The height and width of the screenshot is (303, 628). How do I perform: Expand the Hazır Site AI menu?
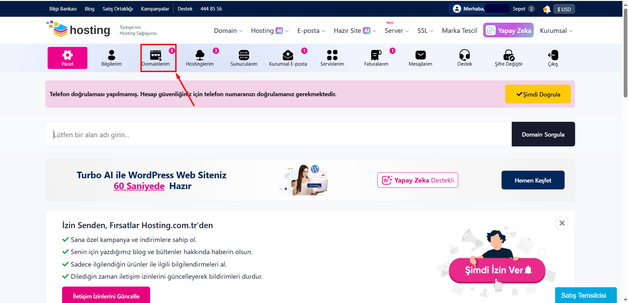click(355, 31)
